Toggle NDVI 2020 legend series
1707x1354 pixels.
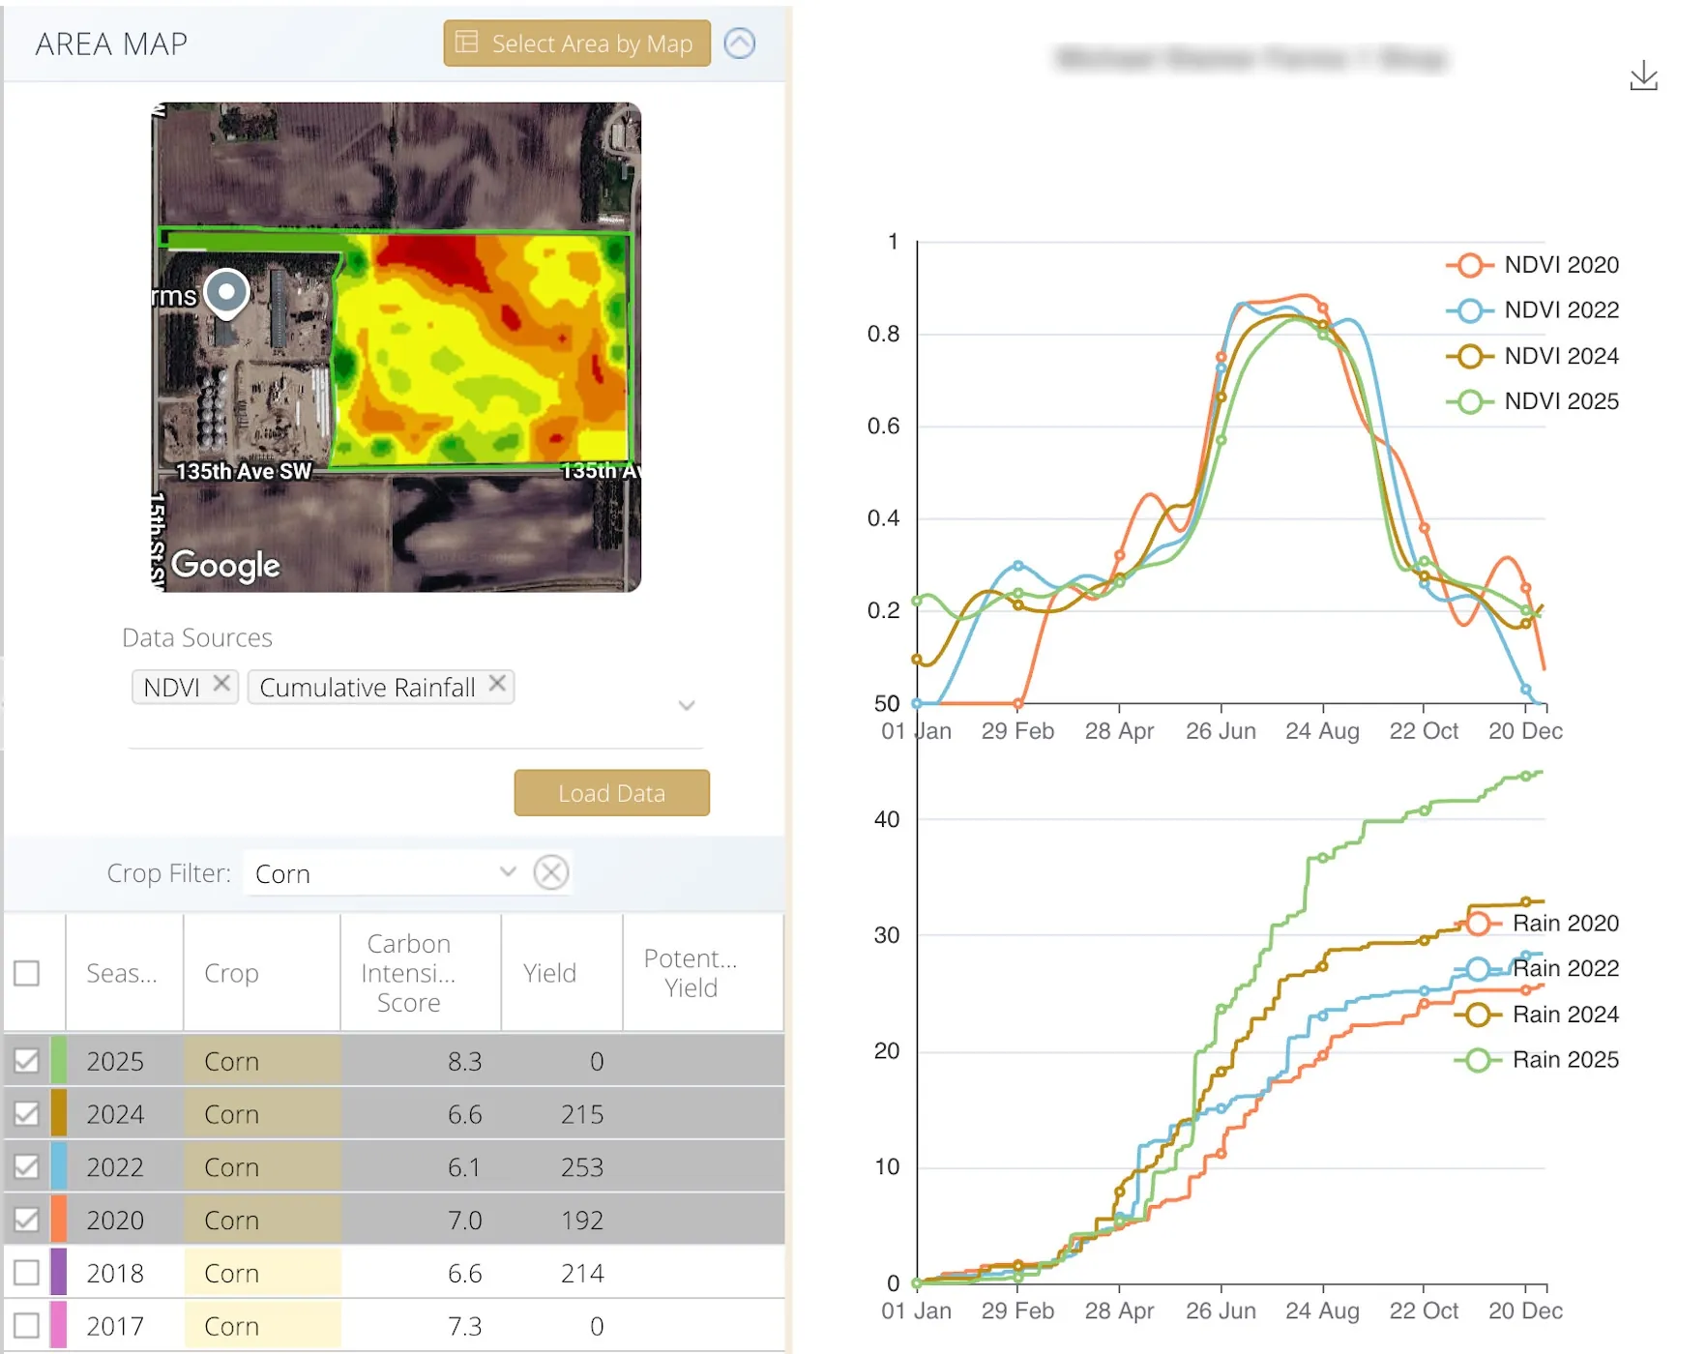coord(1533,265)
